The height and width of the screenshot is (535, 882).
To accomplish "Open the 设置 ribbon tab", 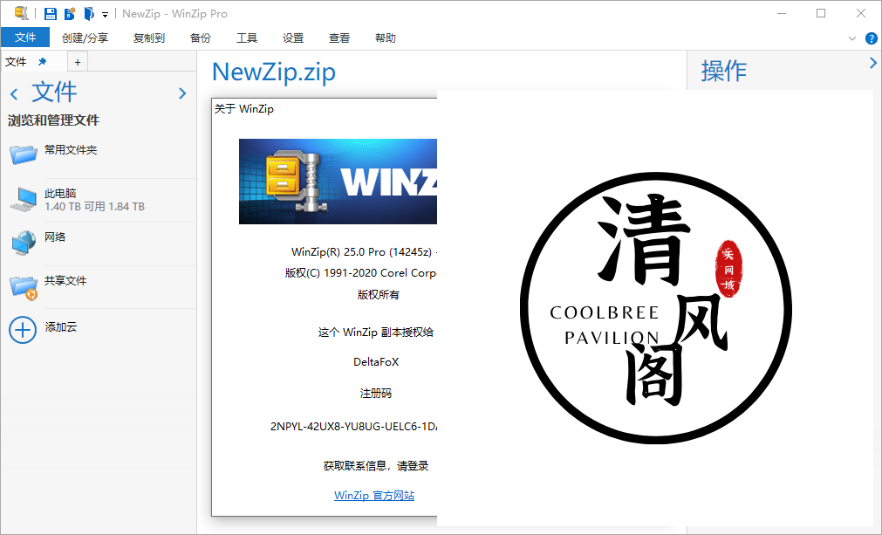I will [293, 38].
